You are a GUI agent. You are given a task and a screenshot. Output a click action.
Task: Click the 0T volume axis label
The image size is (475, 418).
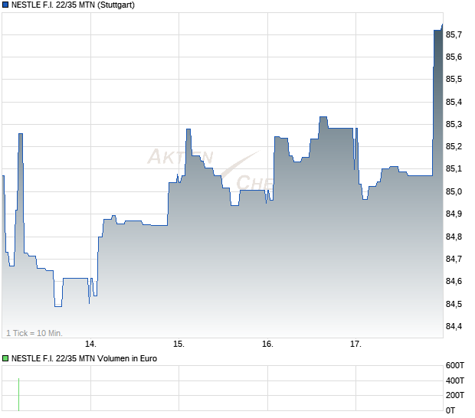point(450,410)
